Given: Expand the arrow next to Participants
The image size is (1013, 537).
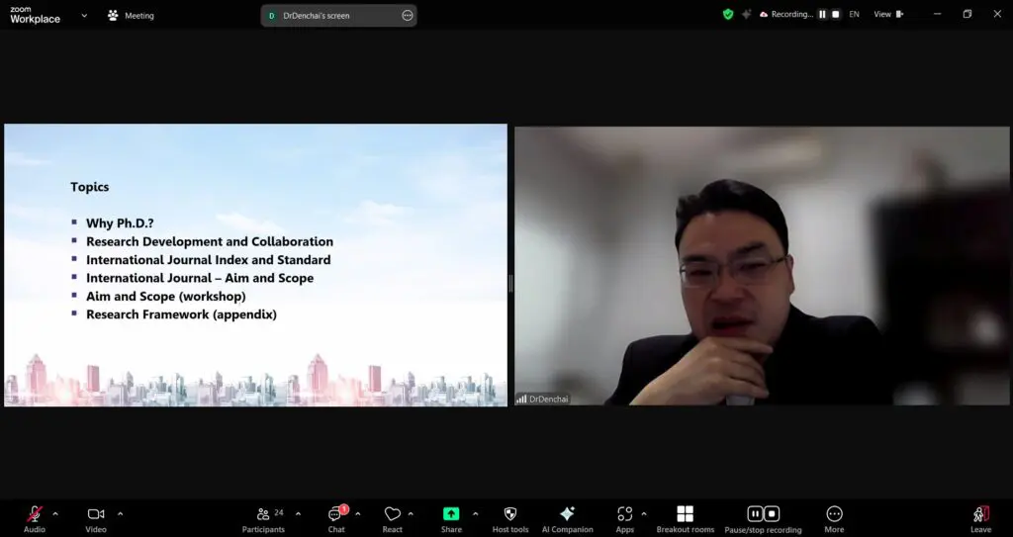Looking at the screenshot, I should pos(298,514).
